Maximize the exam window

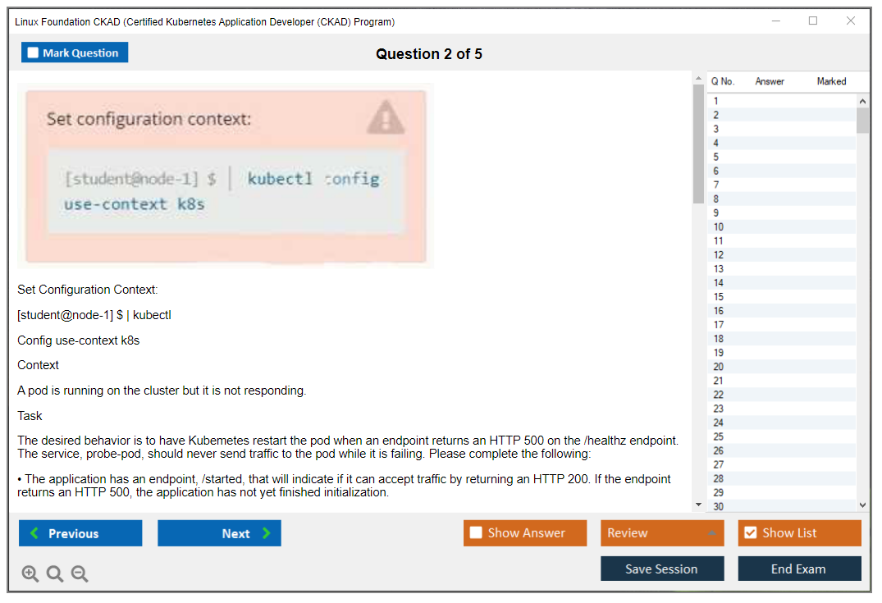click(x=813, y=21)
